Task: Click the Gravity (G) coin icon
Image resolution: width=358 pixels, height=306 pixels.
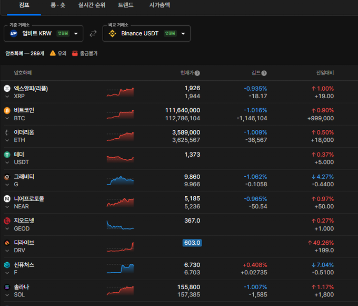Action: click(x=7, y=177)
